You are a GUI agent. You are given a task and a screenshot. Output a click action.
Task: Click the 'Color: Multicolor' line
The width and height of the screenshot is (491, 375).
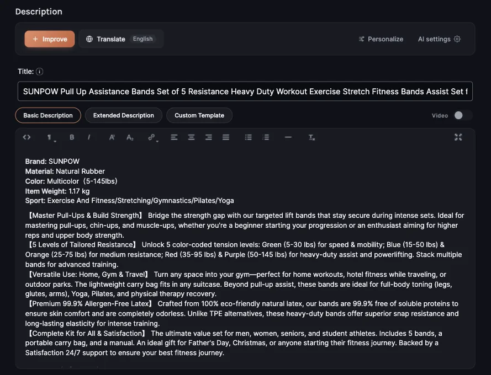click(71, 181)
